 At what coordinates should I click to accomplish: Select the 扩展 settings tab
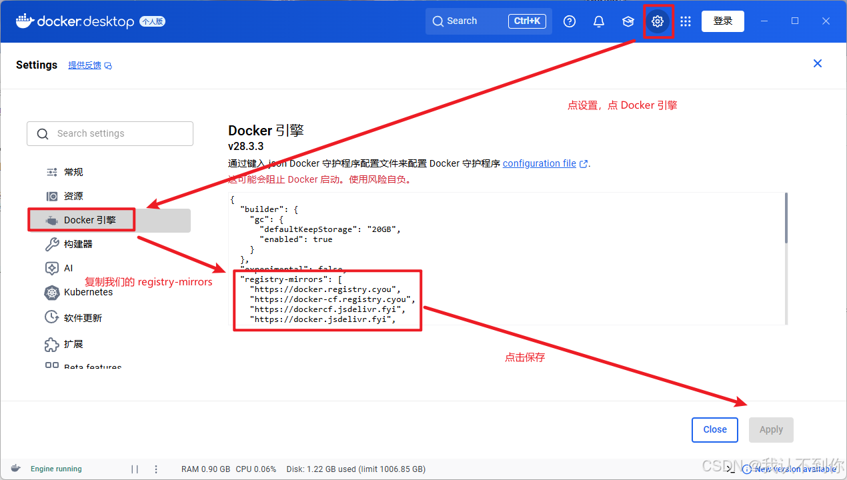pos(109,344)
